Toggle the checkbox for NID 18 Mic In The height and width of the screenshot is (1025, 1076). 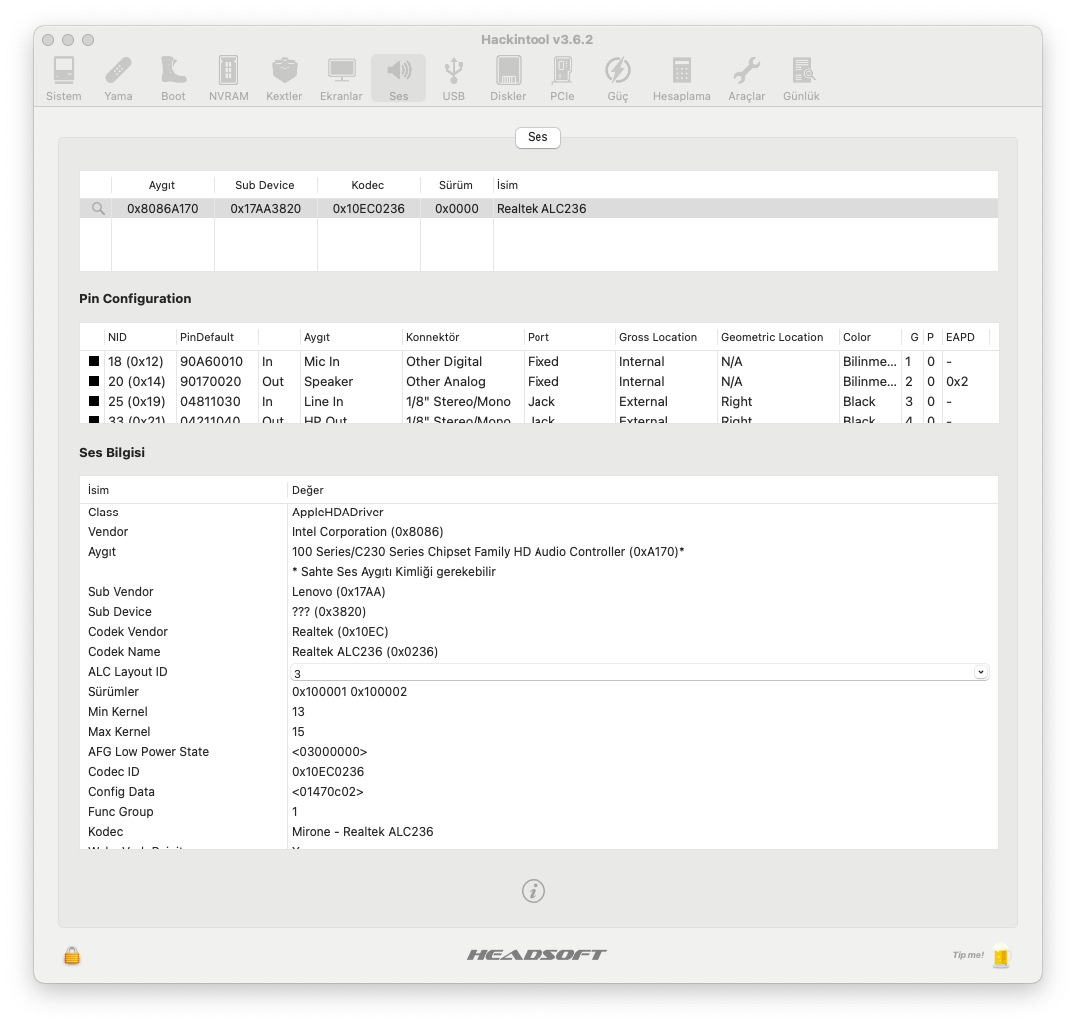[94, 362]
